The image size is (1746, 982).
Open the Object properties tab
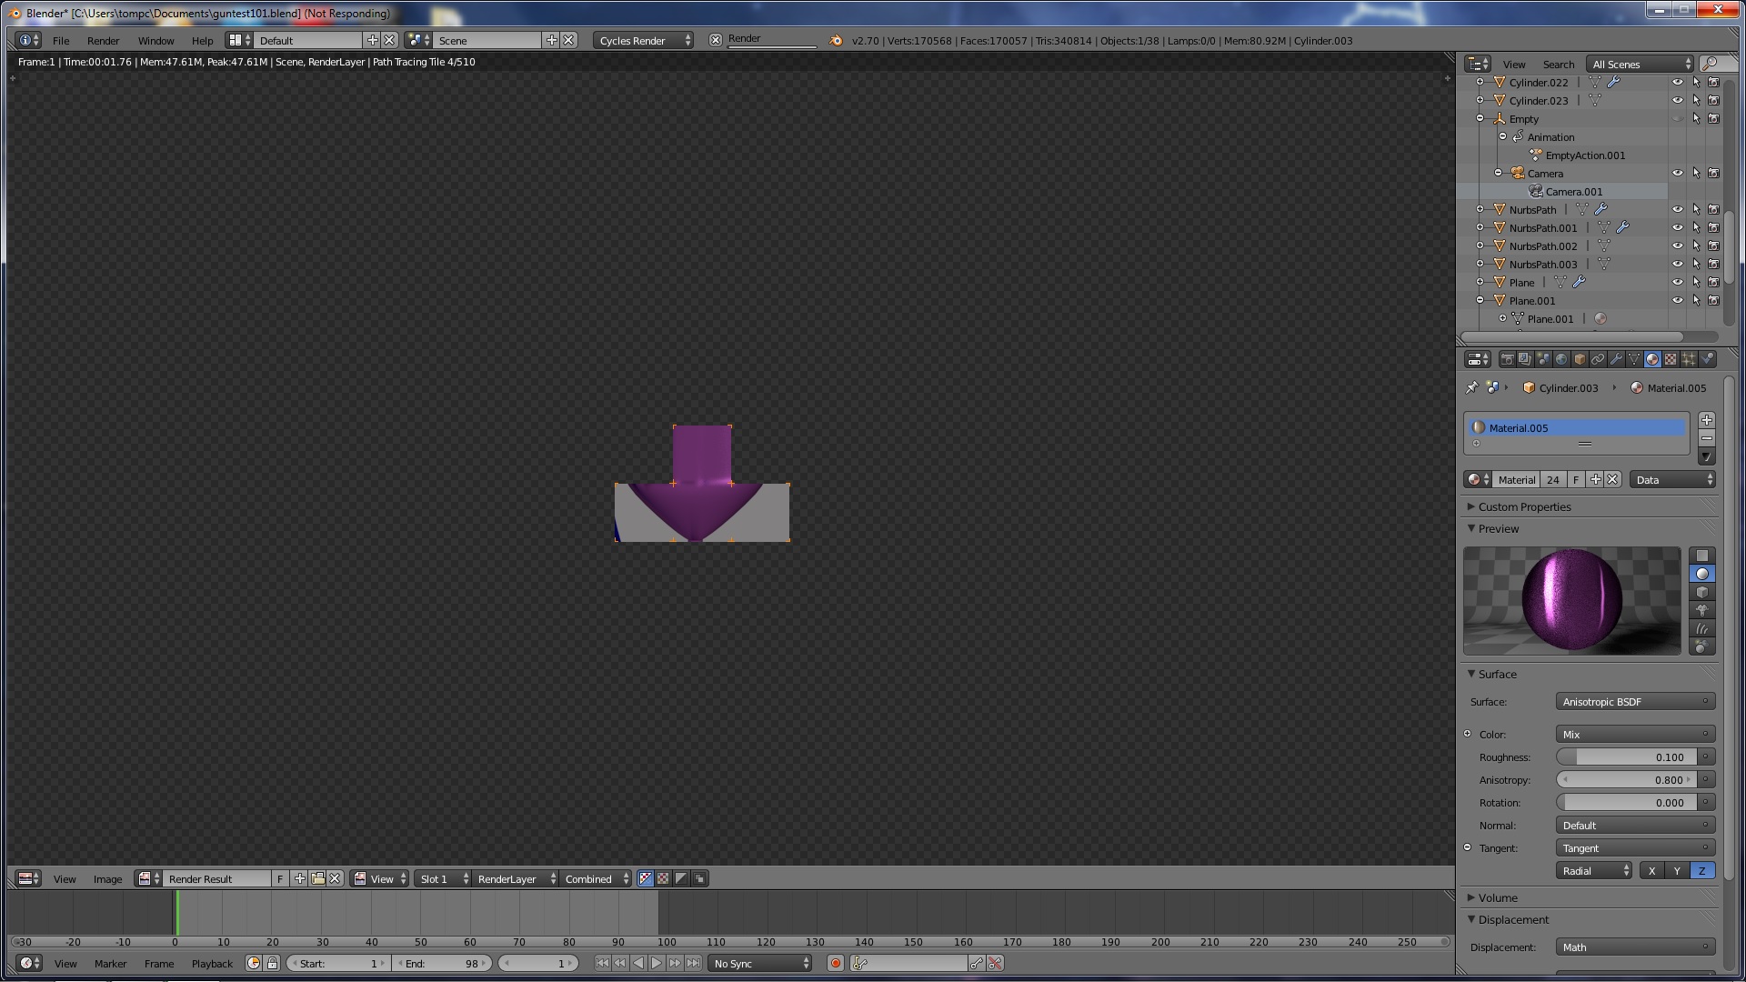pyautogui.click(x=1580, y=359)
